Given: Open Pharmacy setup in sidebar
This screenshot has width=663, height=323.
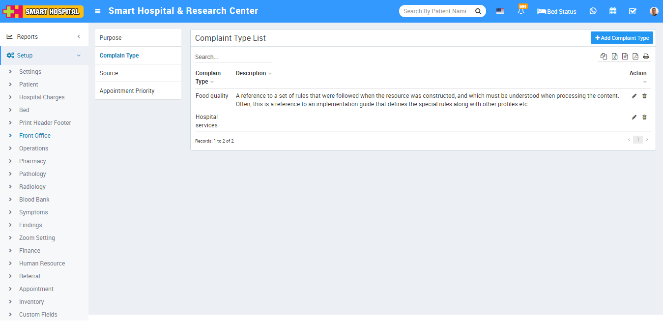Looking at the screenshot, I should 32,161.
